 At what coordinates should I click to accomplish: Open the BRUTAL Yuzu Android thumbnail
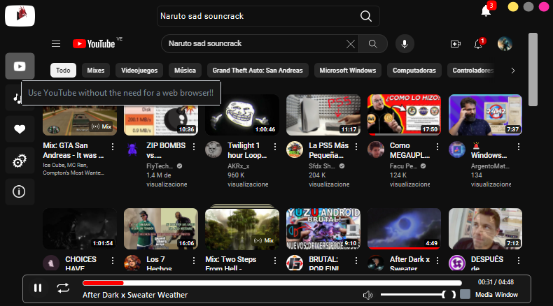click(323, 229)
